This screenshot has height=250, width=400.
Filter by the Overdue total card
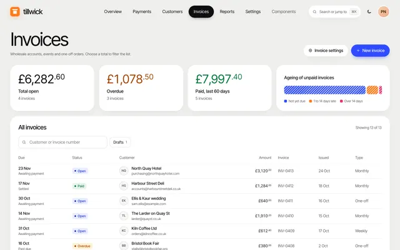(141, 88)
